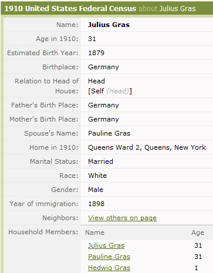Click the Father's Birth Place value Germany

(103, 105)
